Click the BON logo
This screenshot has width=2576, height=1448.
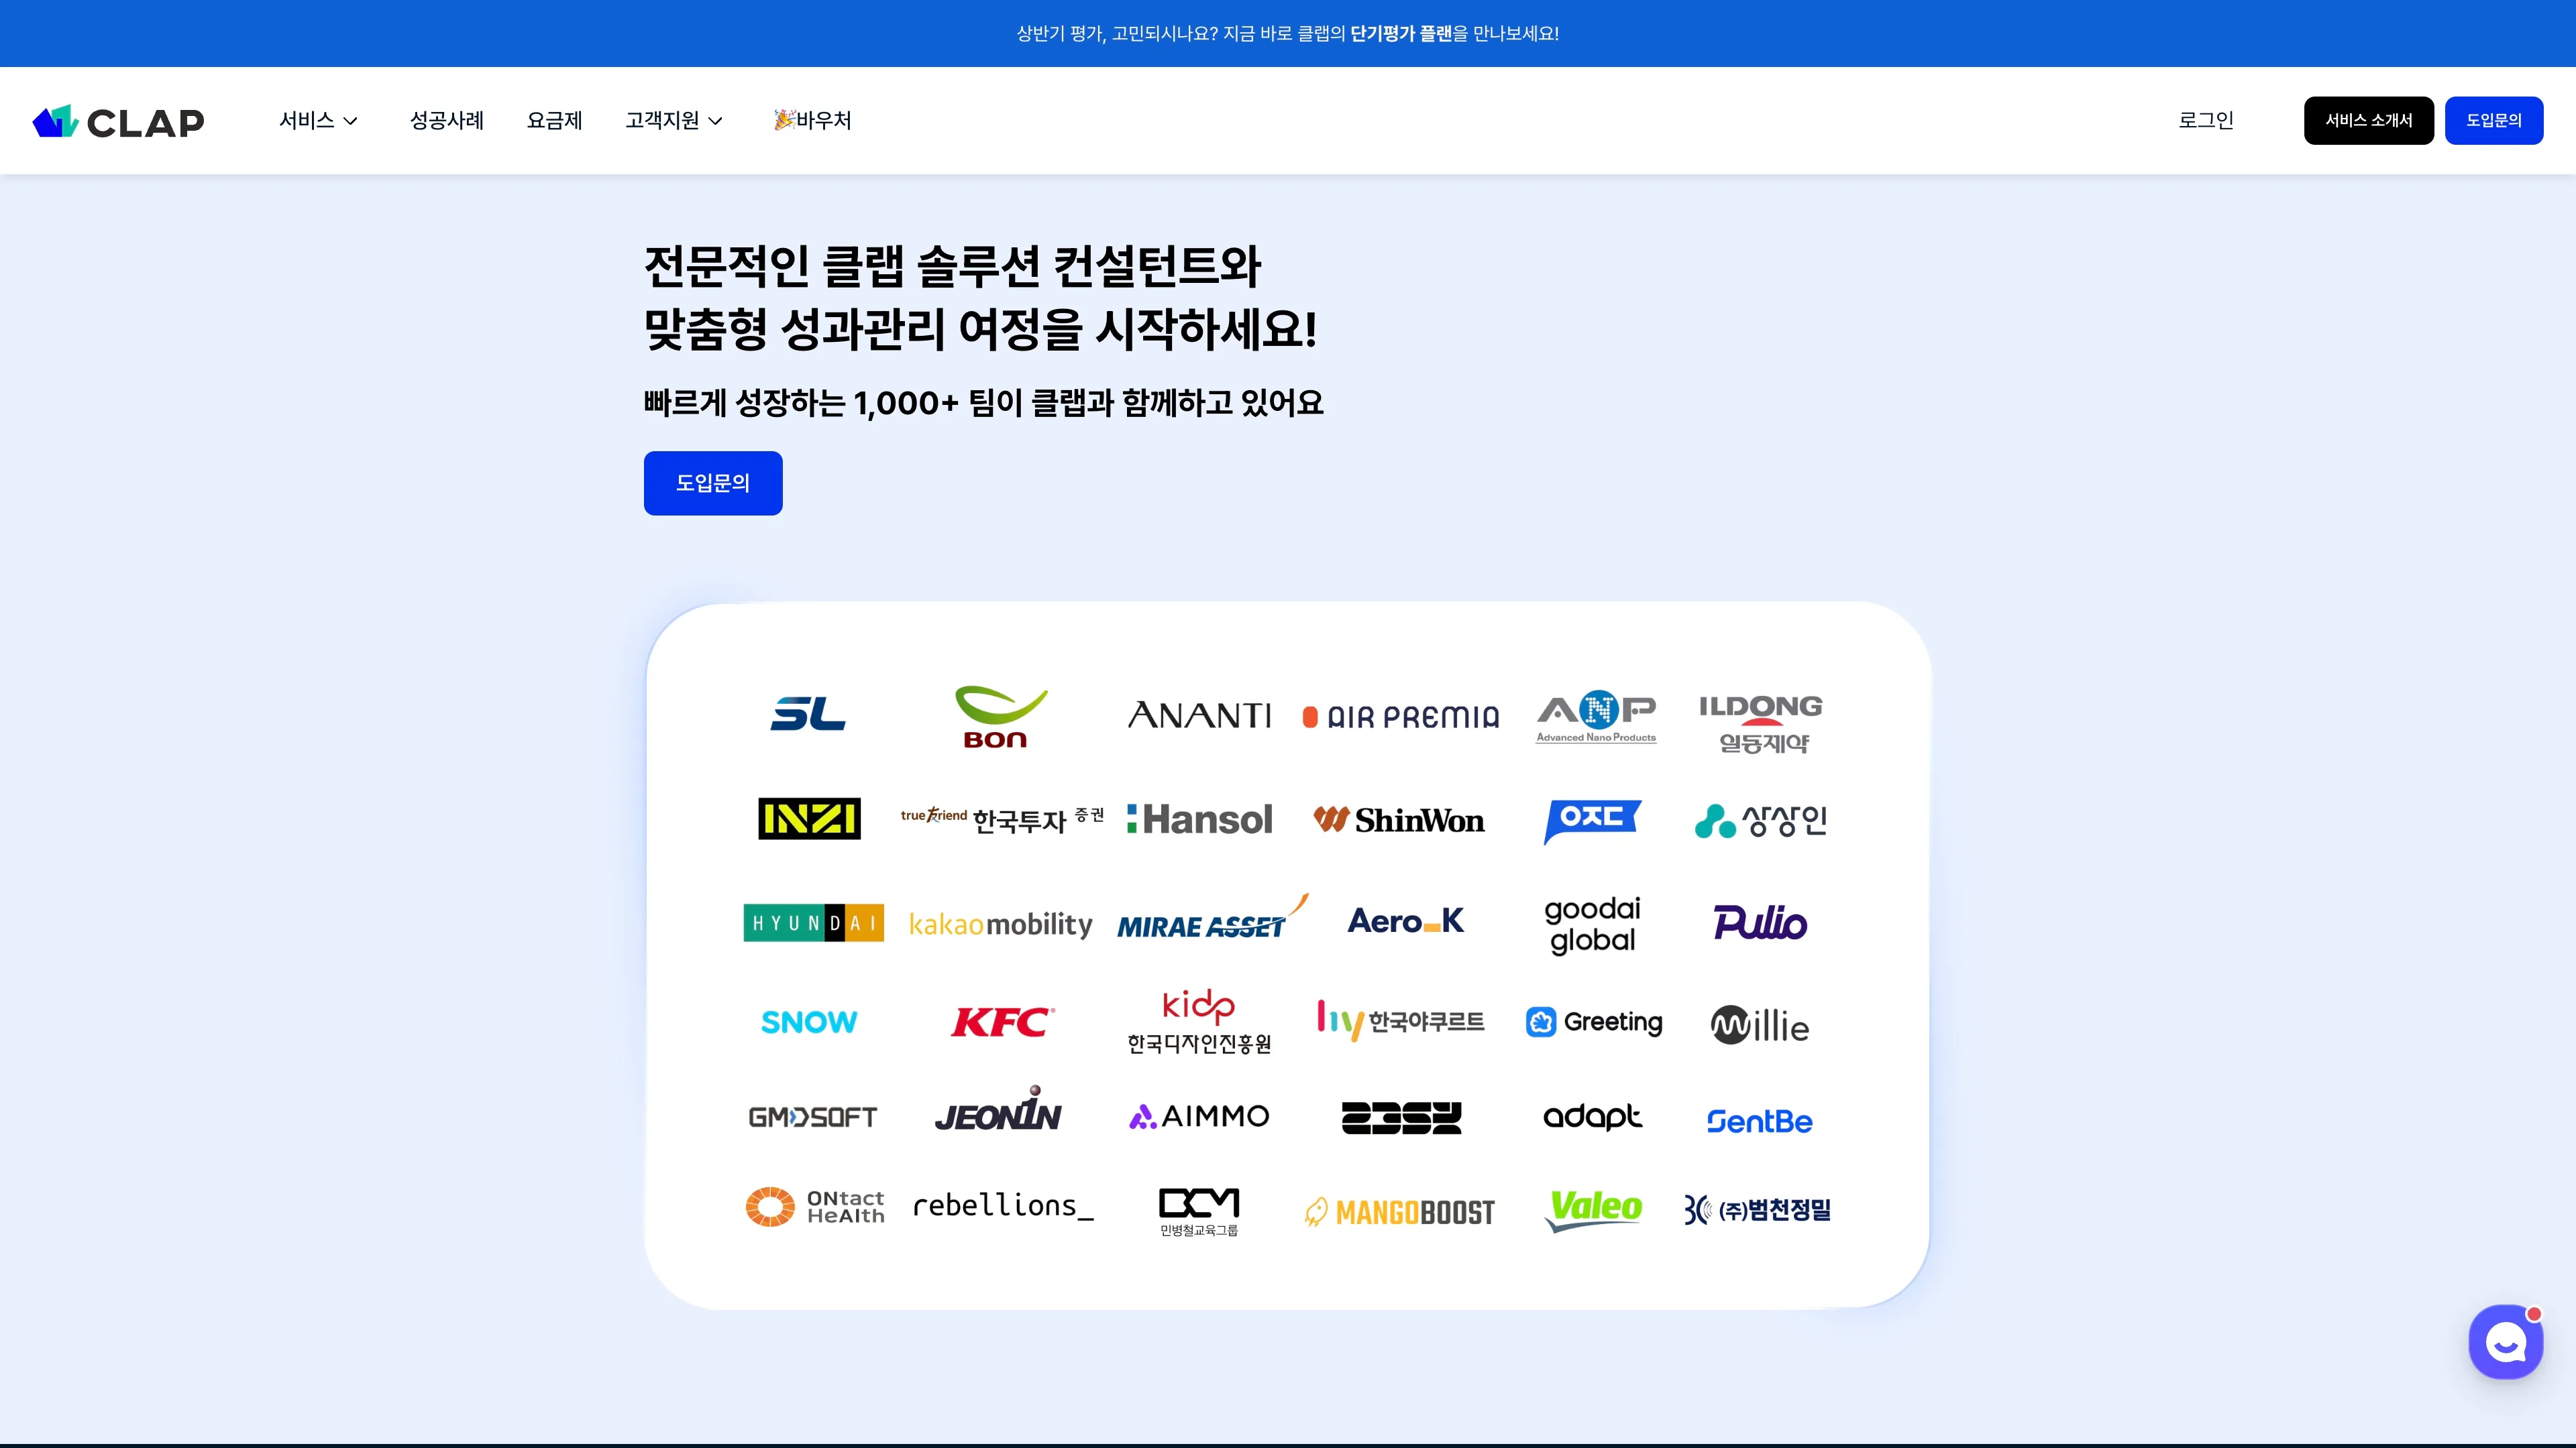1000,717
